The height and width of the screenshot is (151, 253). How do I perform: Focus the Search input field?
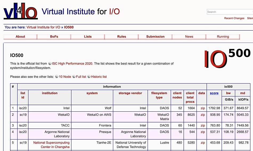pyautogui.click(x=230, y=12)
